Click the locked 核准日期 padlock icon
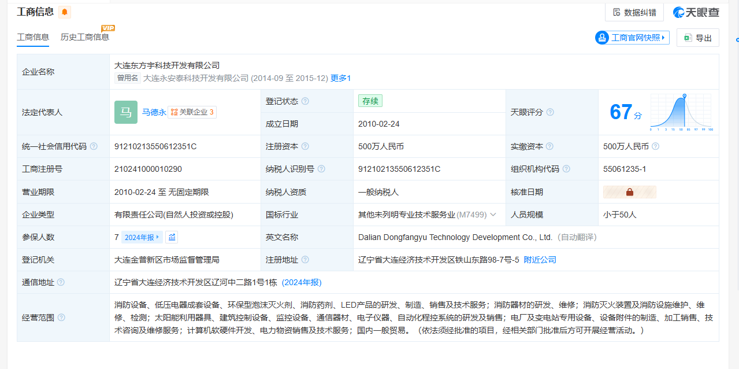 [629, 192]
